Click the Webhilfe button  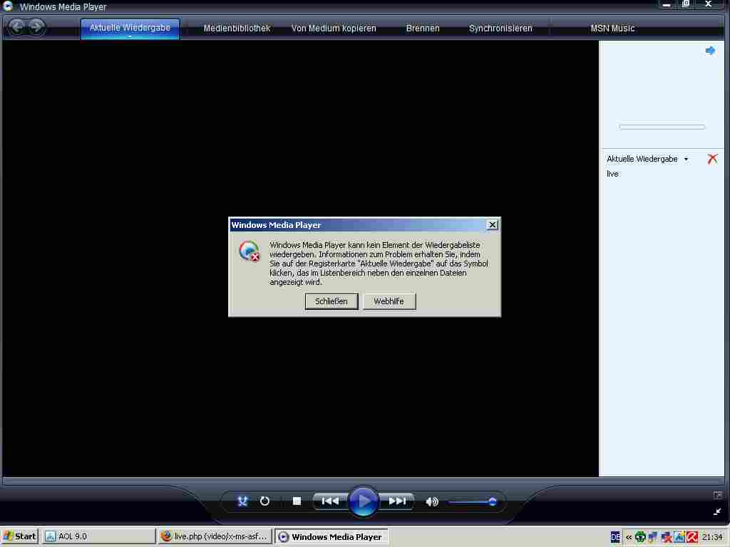389,301
